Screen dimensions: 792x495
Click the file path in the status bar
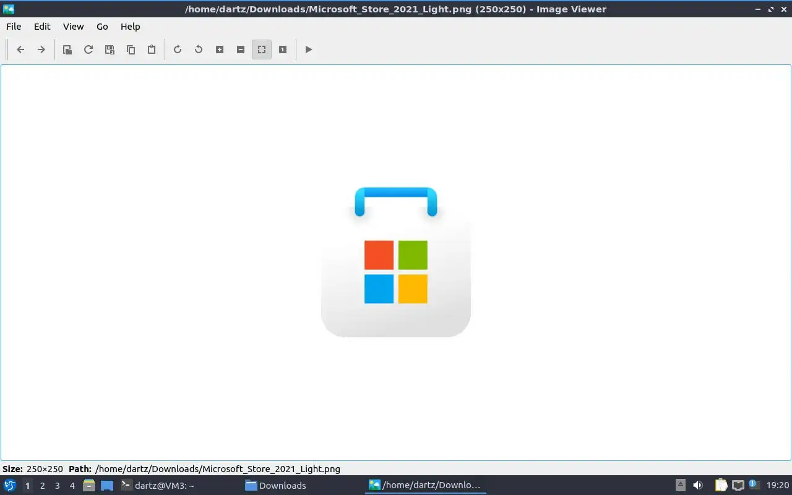pos(218,469)
